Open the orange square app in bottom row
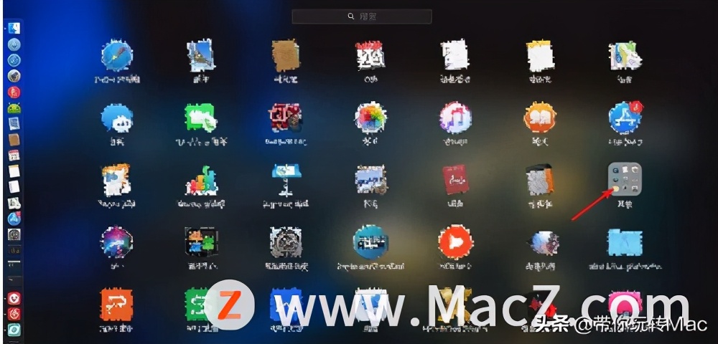 (x=117, y=305)
